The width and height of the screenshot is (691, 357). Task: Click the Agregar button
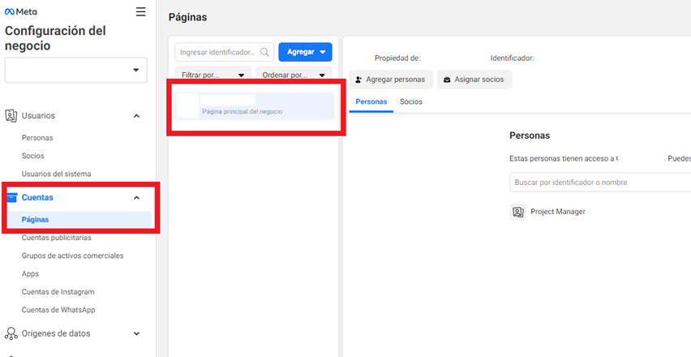coord(305,52)
